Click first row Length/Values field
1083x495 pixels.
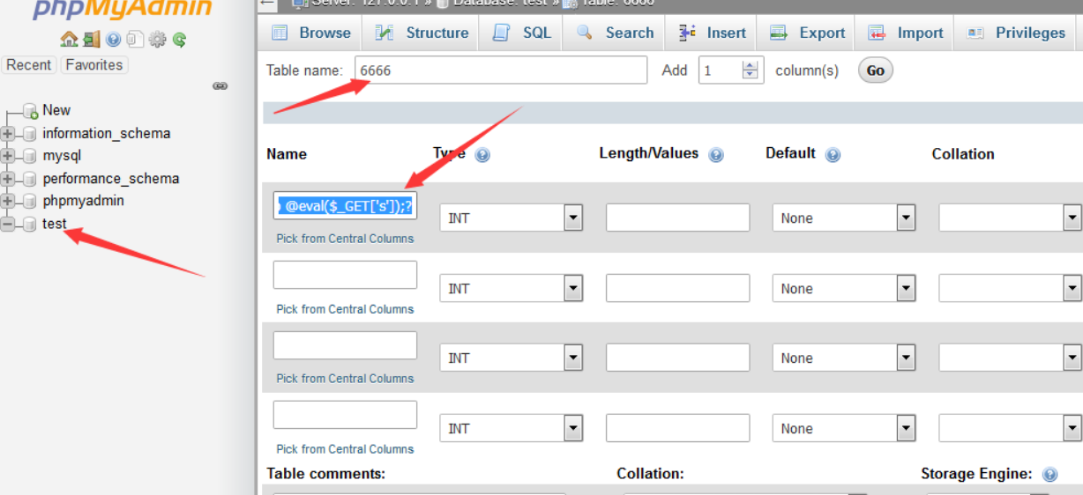(677, 218)
